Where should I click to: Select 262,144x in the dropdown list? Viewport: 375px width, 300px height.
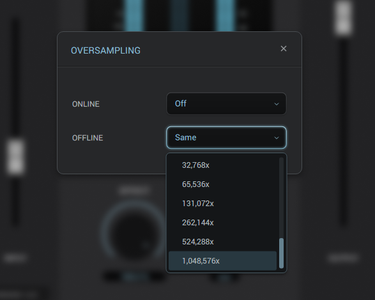[222, 223]
